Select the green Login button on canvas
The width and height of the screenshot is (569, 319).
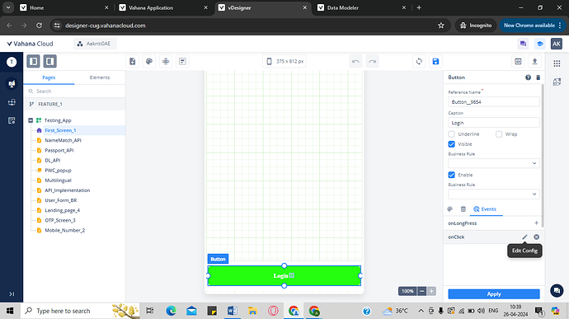coord(284,276)
